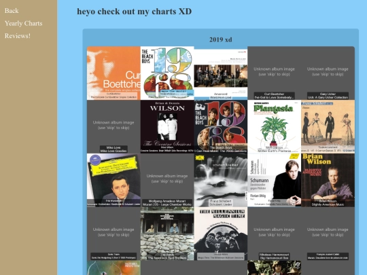
Task: Open the Reviews! link
Action: 18,36
